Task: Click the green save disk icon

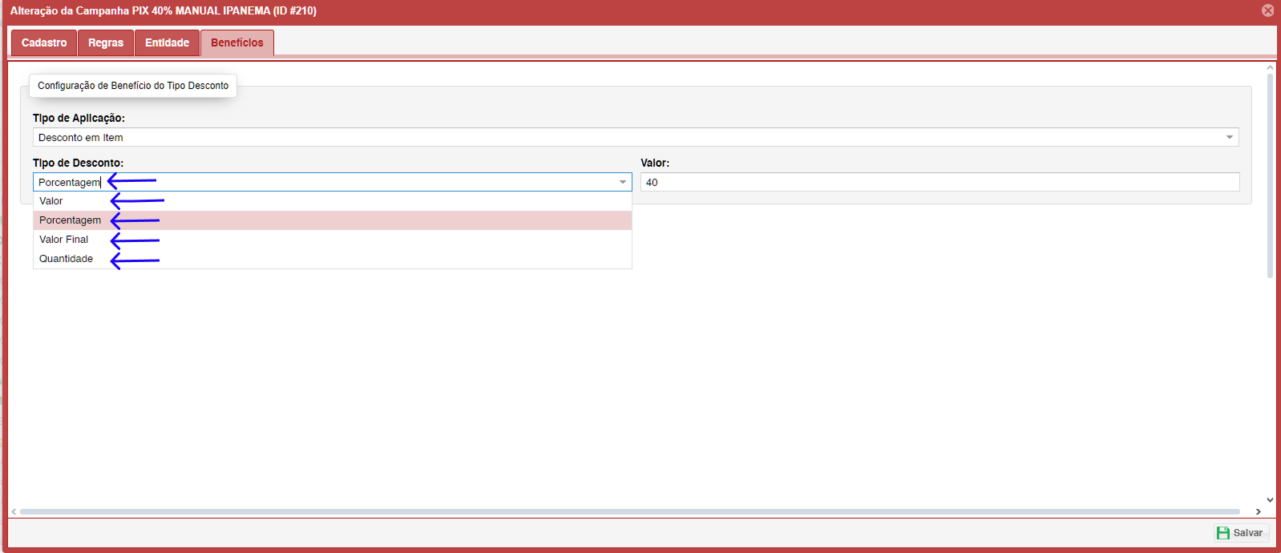Action: [x=1223, y=533]
